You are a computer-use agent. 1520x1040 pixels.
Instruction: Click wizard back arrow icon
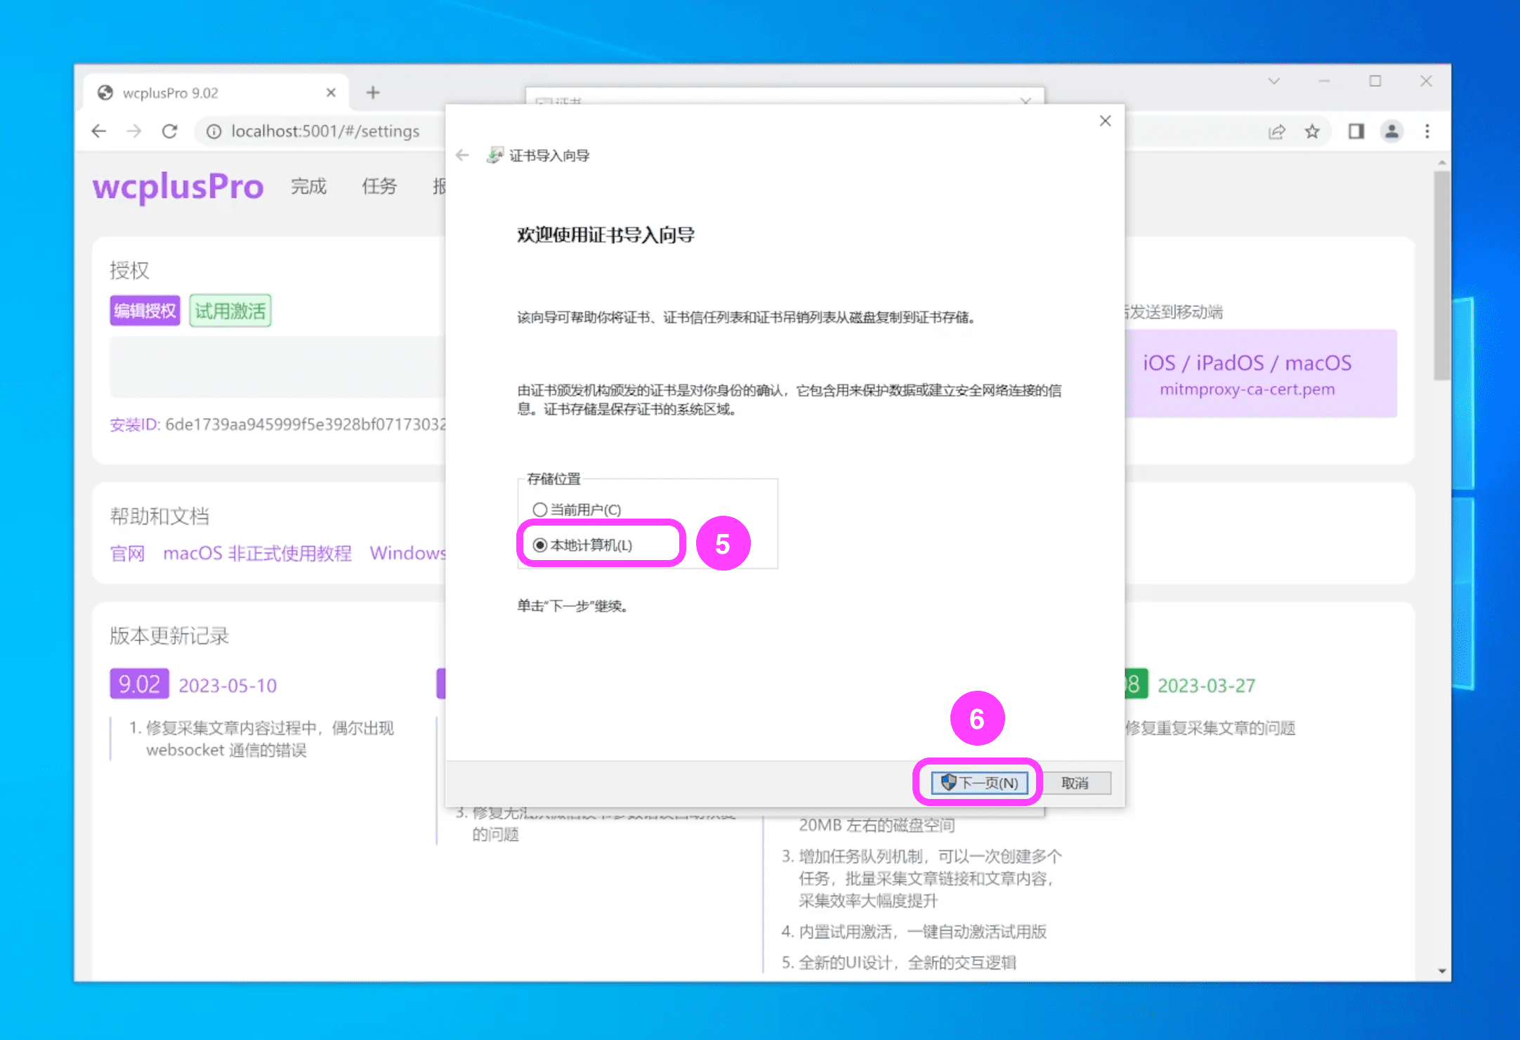tap(462, 155)
